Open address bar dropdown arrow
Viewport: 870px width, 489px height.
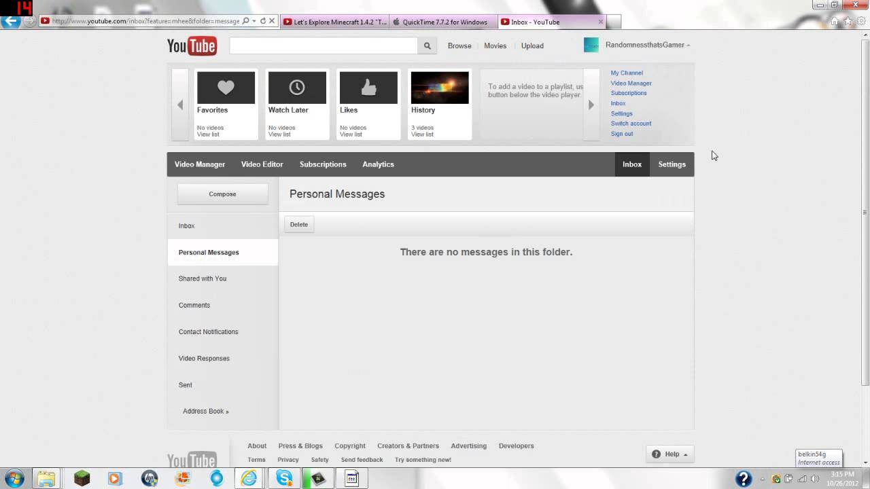click(254, 21)
